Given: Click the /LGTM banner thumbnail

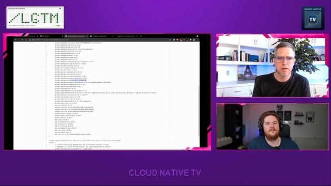Looking at the screenshot, I should [35, 18].
